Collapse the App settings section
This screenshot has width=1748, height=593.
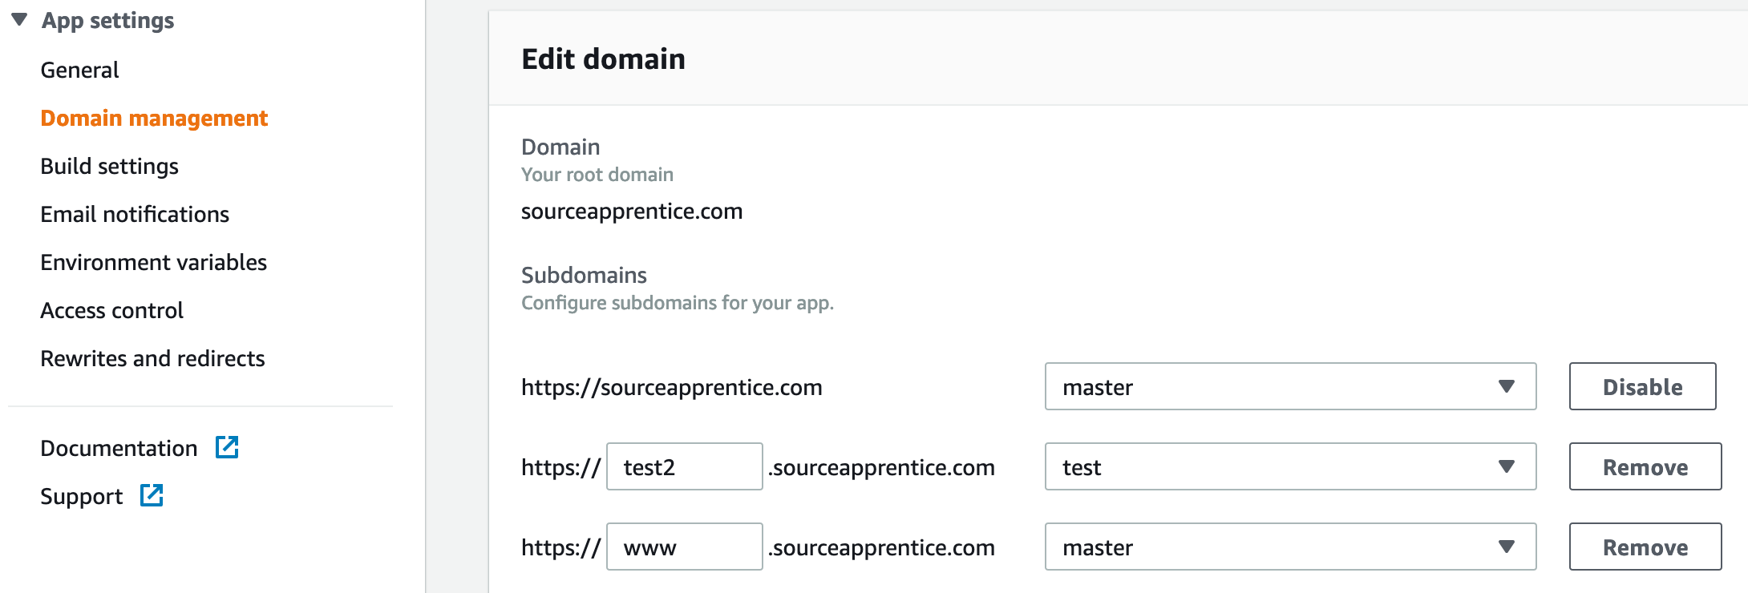pyautogui.click(x=19, y=20)
